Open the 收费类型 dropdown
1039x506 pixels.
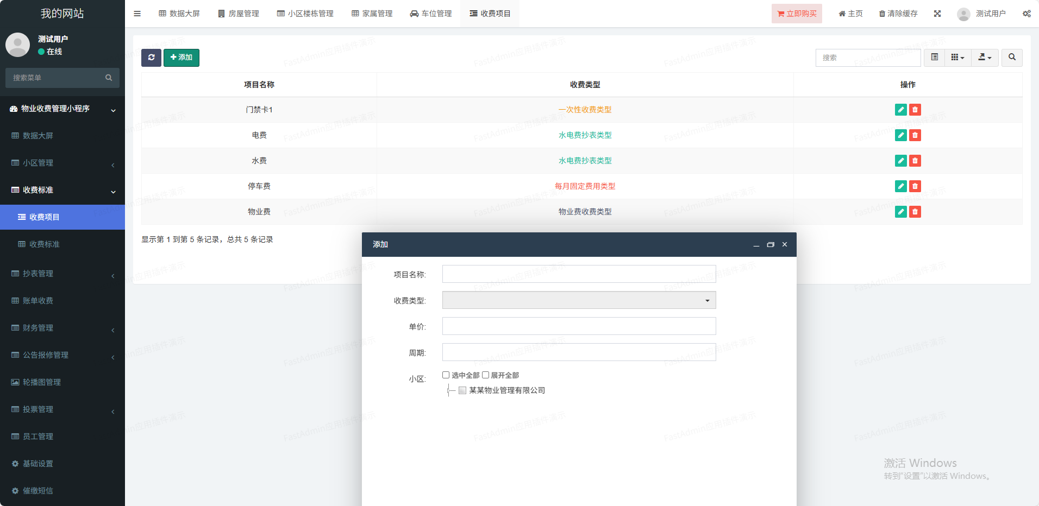coord(579,300)
